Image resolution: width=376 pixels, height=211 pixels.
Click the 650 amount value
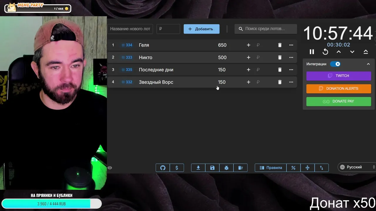click(x=222, y=45)
